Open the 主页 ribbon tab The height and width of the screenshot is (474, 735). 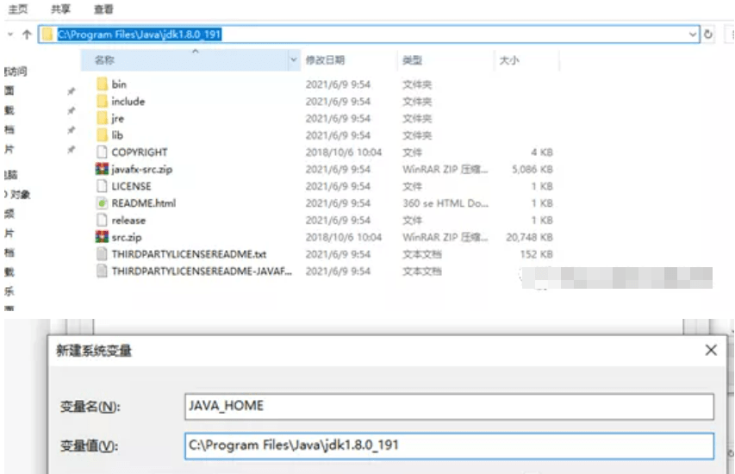(x=18, y=9)
